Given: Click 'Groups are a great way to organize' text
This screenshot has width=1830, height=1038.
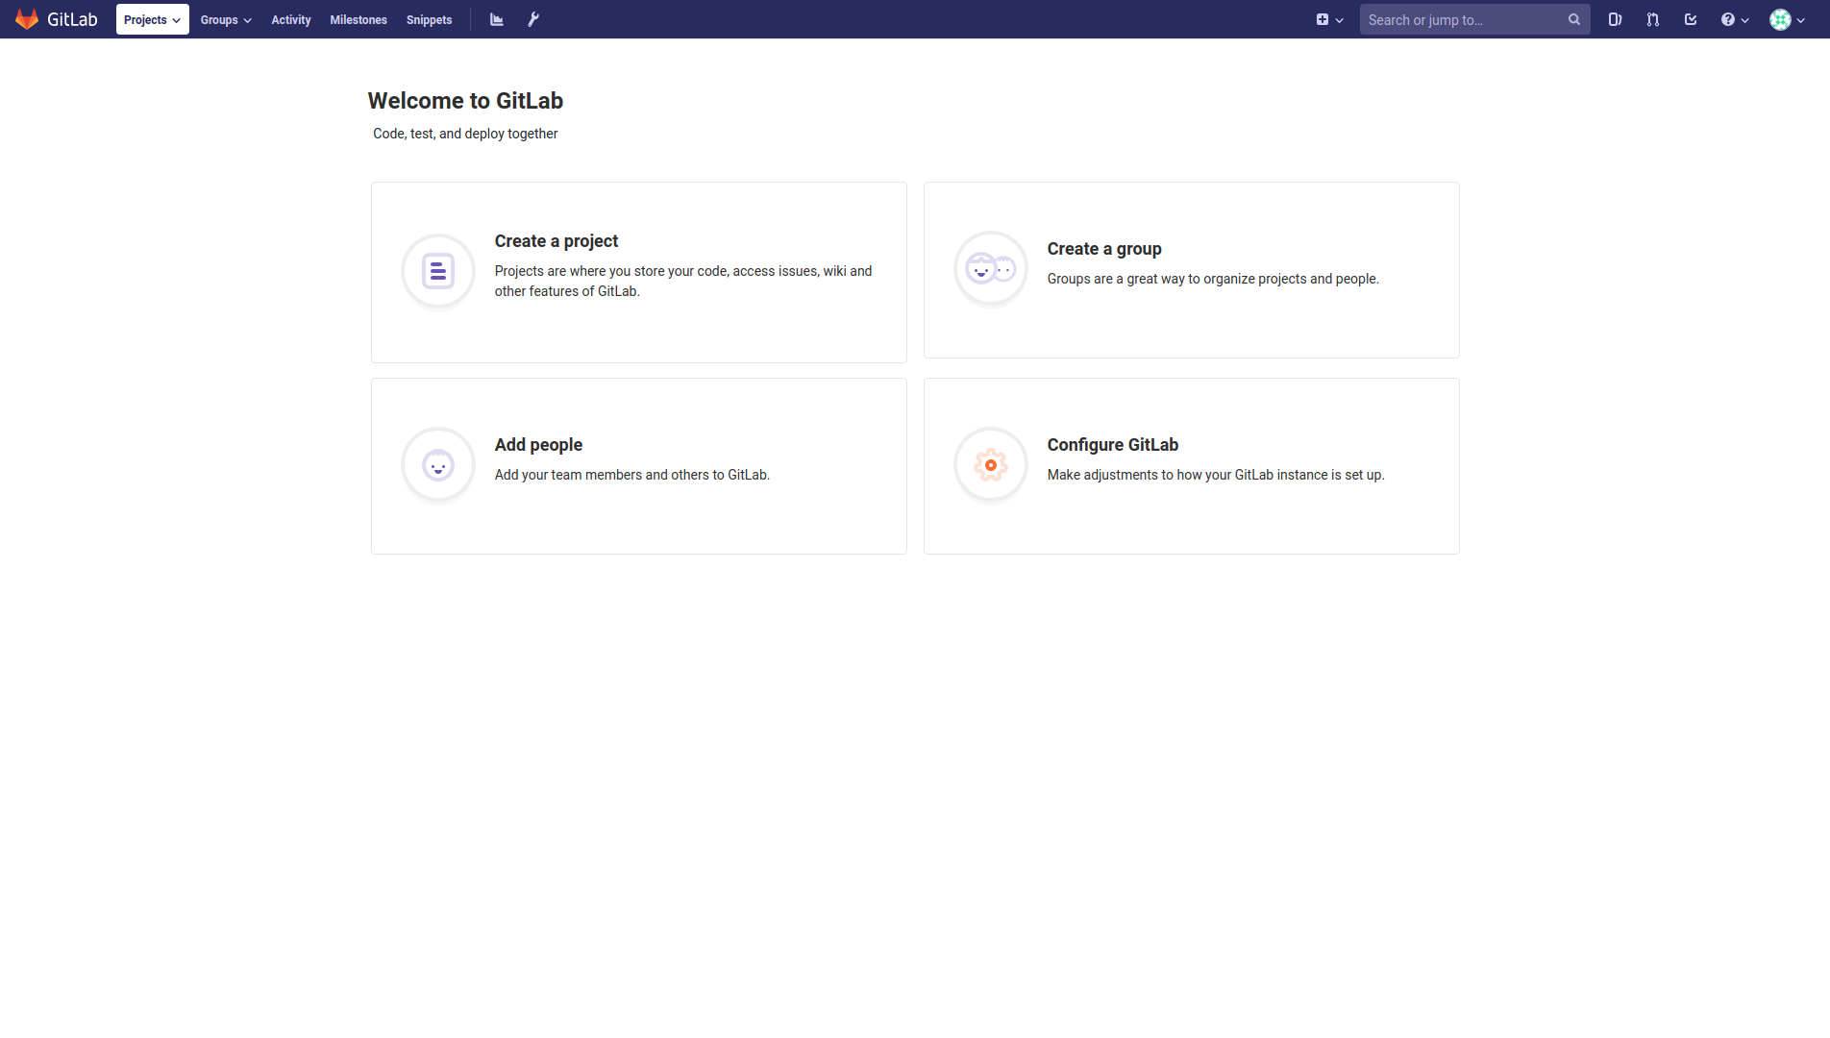Looking at the screenshot, I should [1213, 279].
